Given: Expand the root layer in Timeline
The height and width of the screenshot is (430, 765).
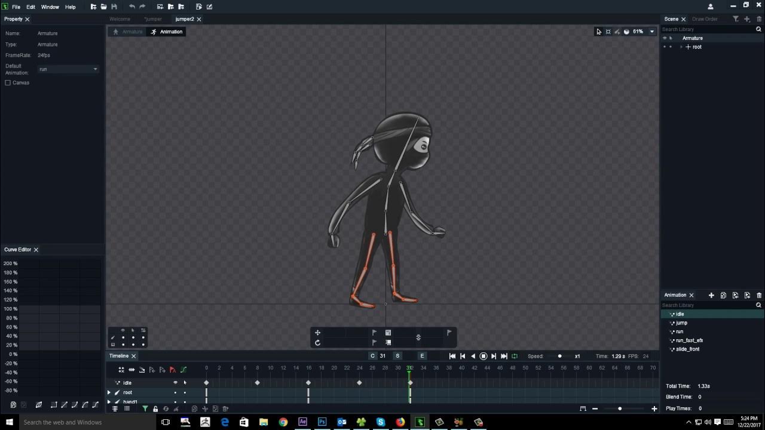Looking at the screenshot, I should pyautogui.click(x=109, y=392).
